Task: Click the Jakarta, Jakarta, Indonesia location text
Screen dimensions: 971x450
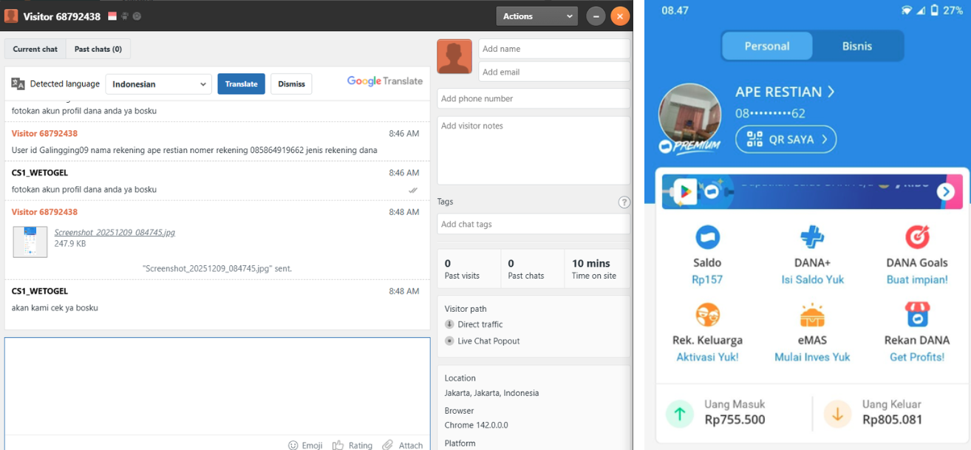Action: pyautogui.click(x=491, y=393)
